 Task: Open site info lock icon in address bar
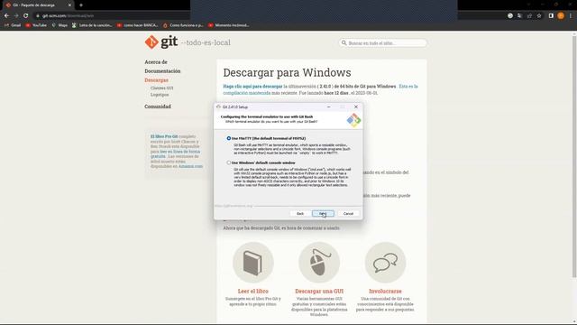[38, 16]
